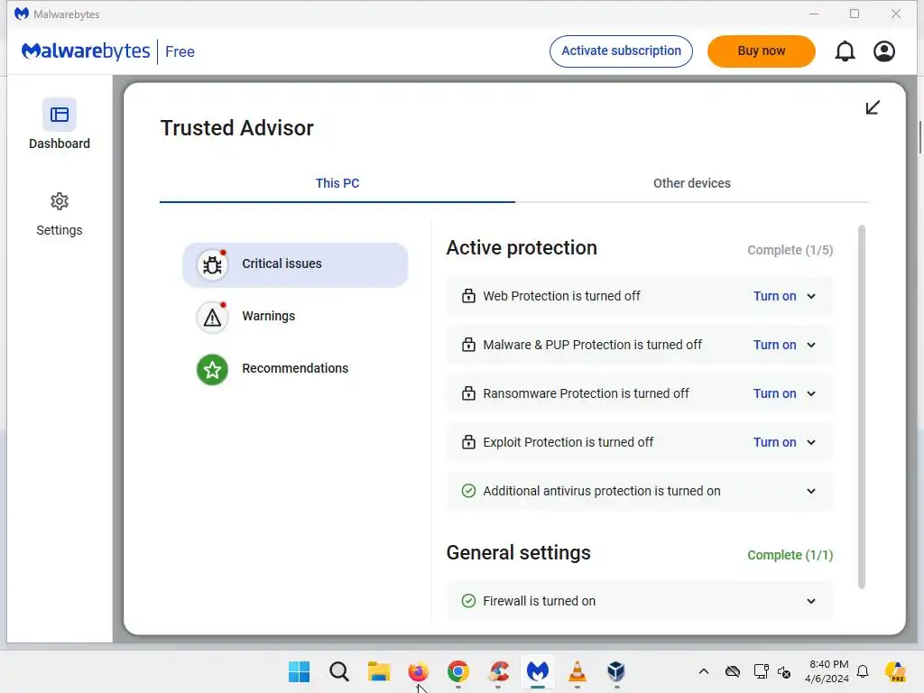924x693 pixels.
Task: Open the user account profile icon
Action: tap(884, 51)
